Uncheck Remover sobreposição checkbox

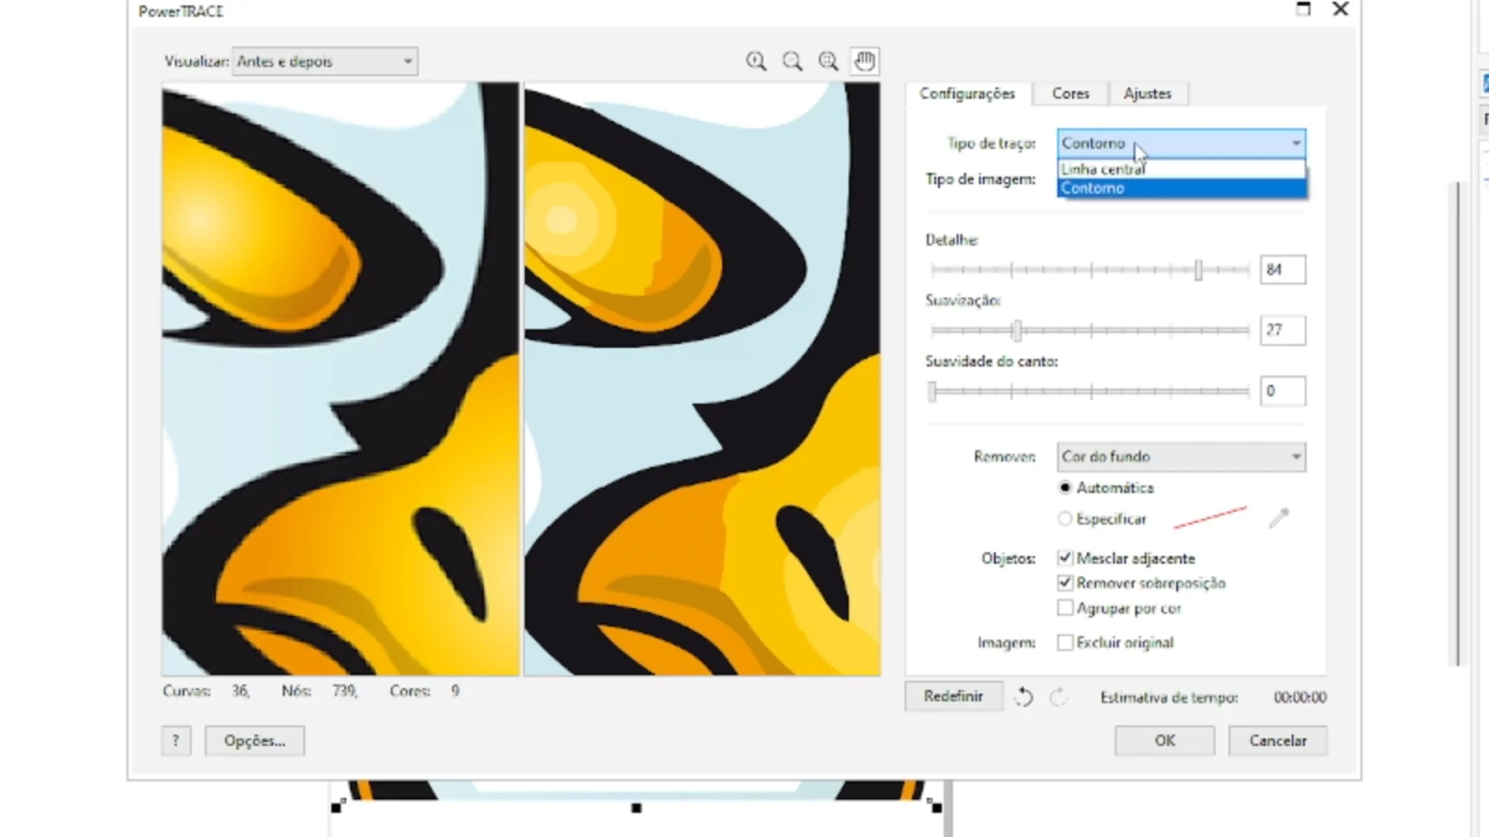pyautogui.click(x=1065, y=583)
